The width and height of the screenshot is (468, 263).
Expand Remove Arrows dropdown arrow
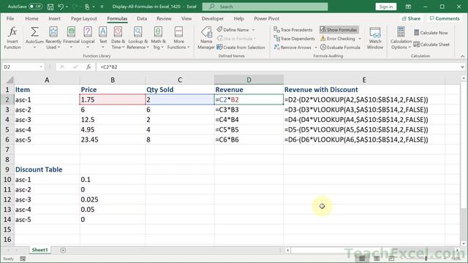[315, 47]
